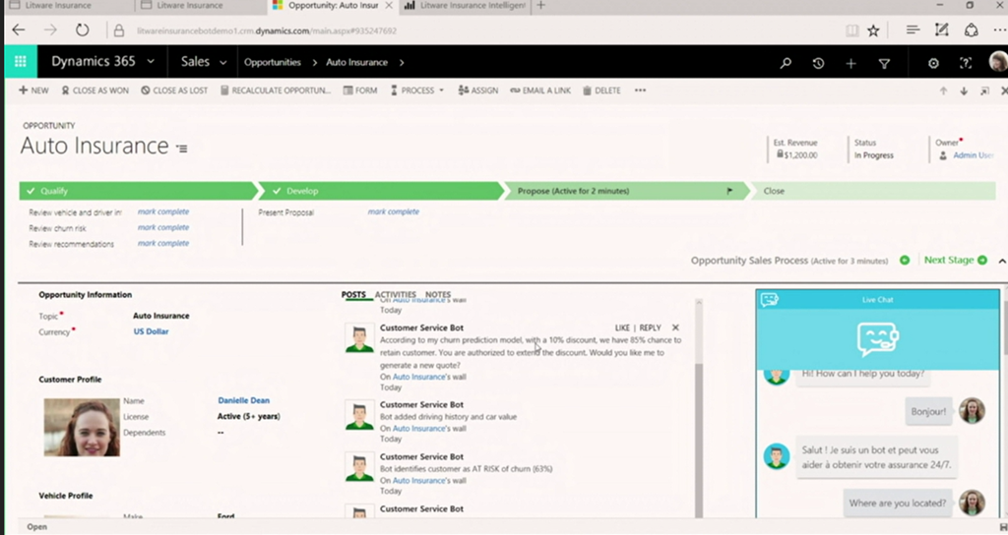Refresh the browser page
This screenshot has width=1008, height=535.
83,30
